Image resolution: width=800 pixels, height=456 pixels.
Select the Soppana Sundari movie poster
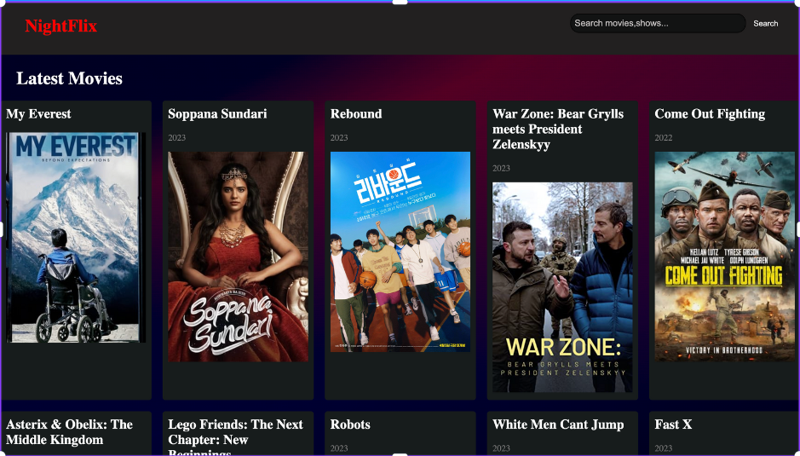(238, 257)
